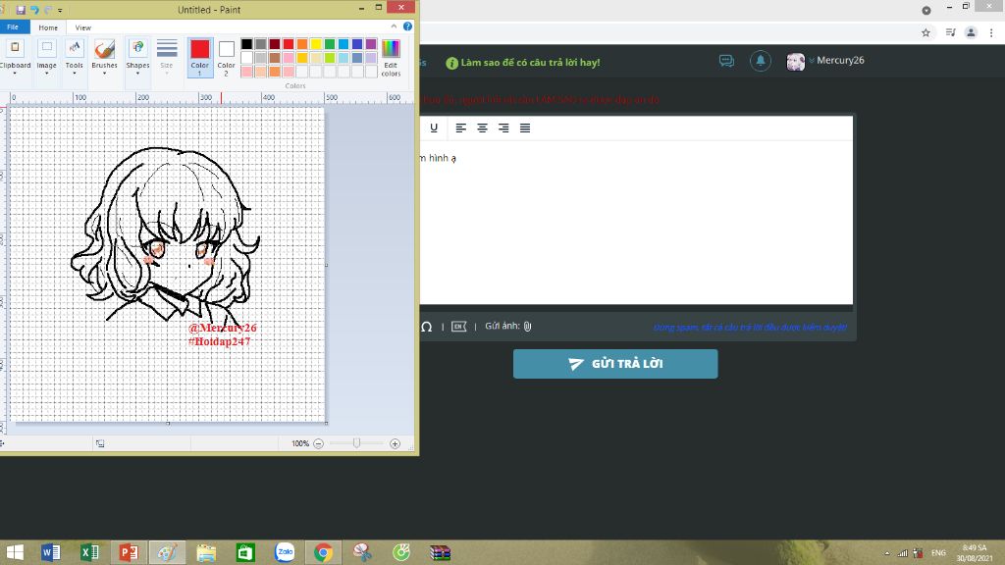Open the Windows Store taskbar icon
This screenshot has height=565, width=1005.
[x=245, y=552]
